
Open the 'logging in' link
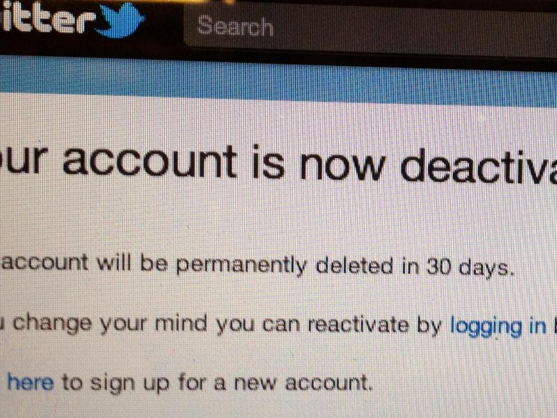tap(498, 327)
